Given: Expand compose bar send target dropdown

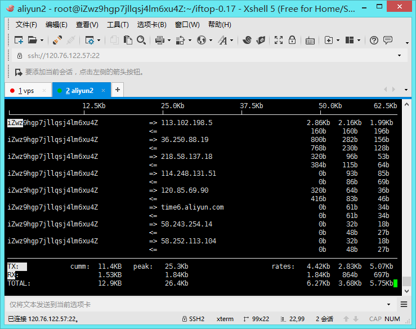Looking at the screenshot, I should [388, 304].
